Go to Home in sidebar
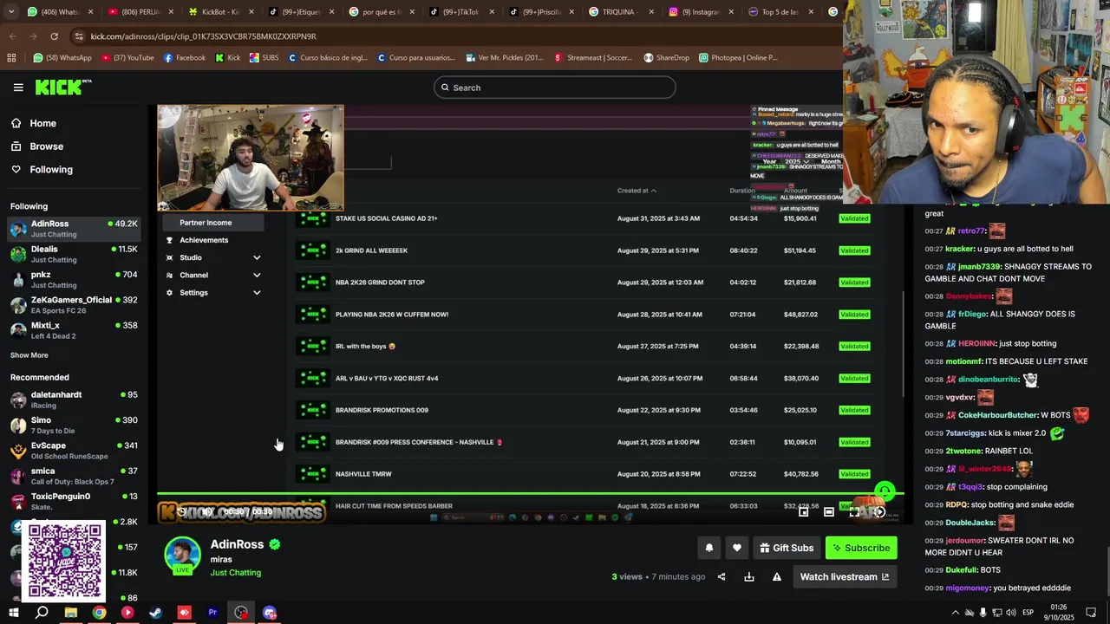 point(42,123)
